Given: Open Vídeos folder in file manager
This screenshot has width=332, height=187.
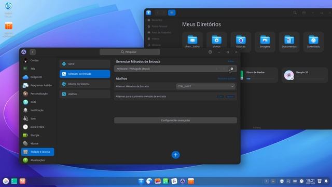Looking at the screenshot, I should (x=216, y=42).
